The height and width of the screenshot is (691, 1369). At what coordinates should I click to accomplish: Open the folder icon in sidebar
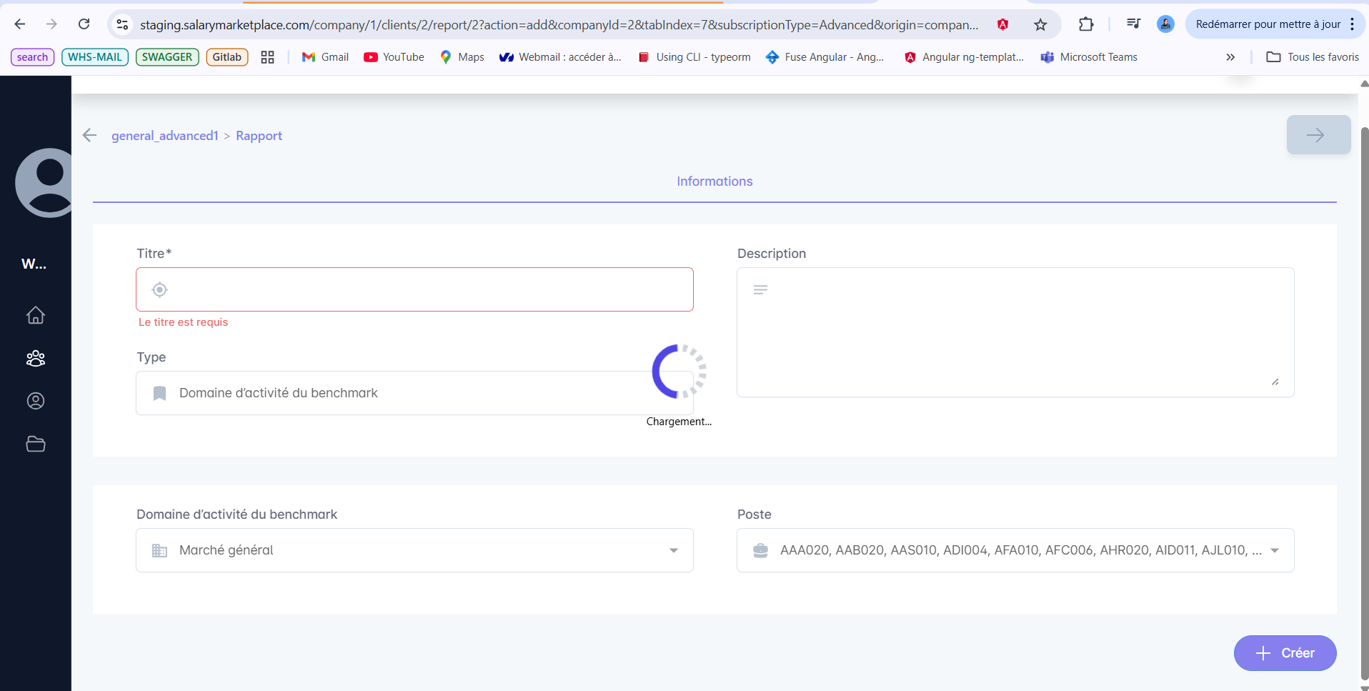36,444
